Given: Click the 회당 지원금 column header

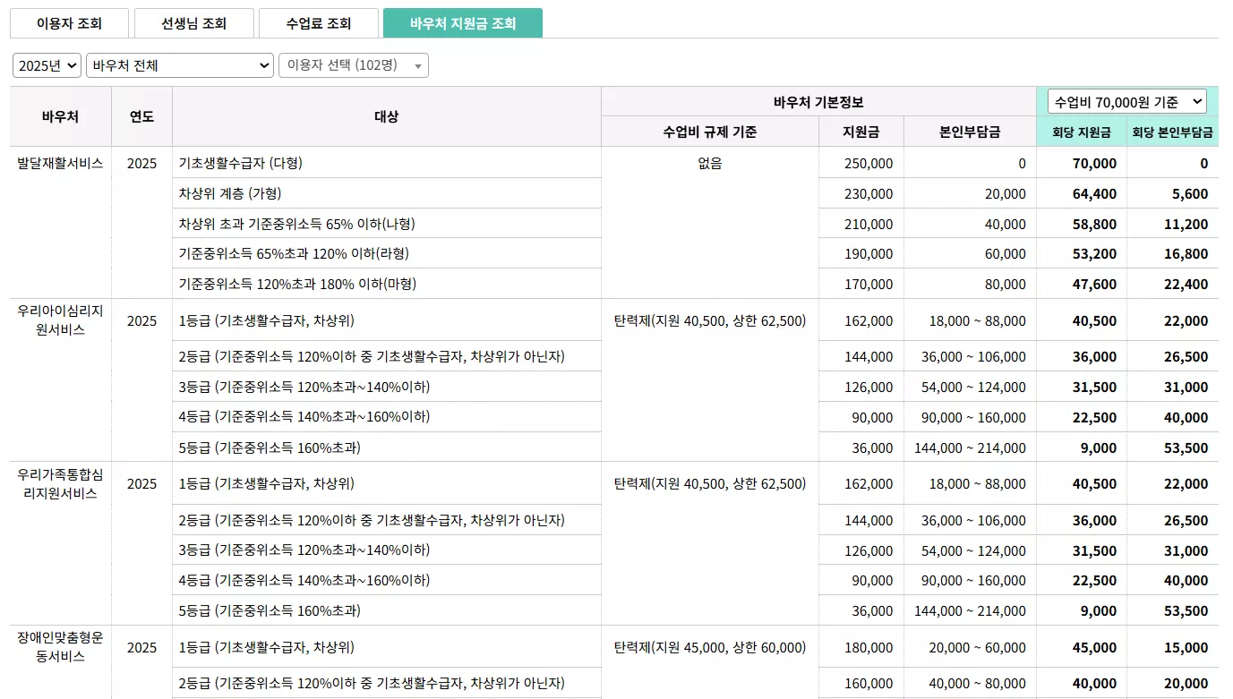Looking at the screenshot, I should [1081, 131].
